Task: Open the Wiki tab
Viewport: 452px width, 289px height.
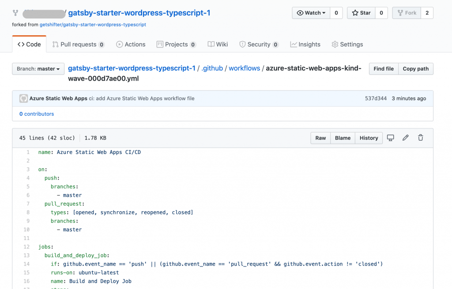Action: [218, 45]
